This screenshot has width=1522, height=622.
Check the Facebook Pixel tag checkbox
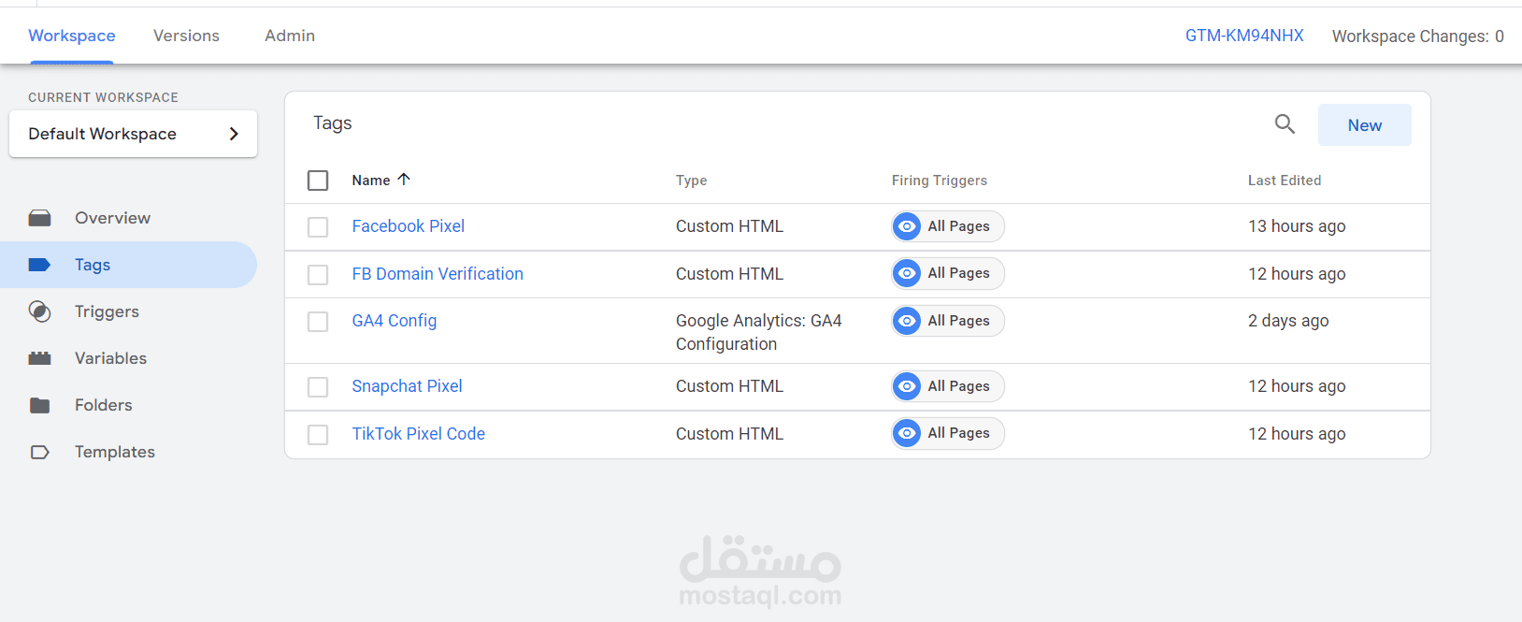coord(318,227)
